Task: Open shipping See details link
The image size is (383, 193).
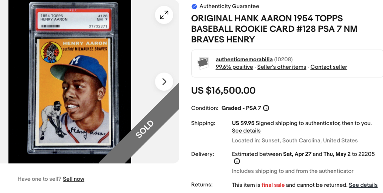Action: click(246, 131)
